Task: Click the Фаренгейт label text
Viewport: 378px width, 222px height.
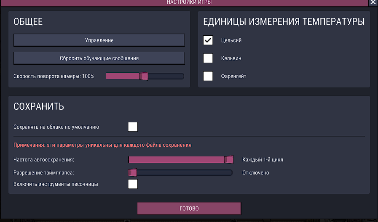Action: [233, 77]
